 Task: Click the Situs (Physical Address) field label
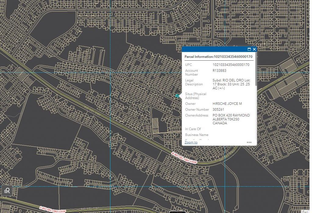pyautogui.click(x=196, y=96)
